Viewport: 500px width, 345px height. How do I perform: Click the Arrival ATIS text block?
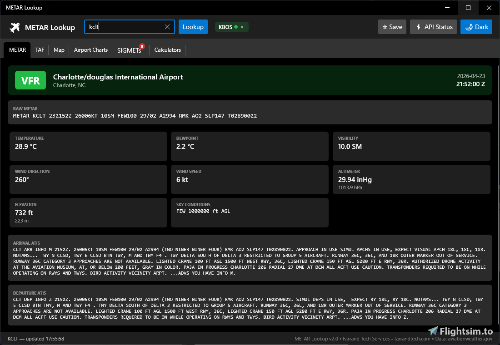[250, 261]
